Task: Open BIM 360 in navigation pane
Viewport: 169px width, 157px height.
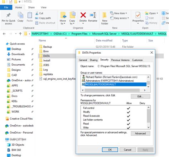Action: (x=16, y=150)
